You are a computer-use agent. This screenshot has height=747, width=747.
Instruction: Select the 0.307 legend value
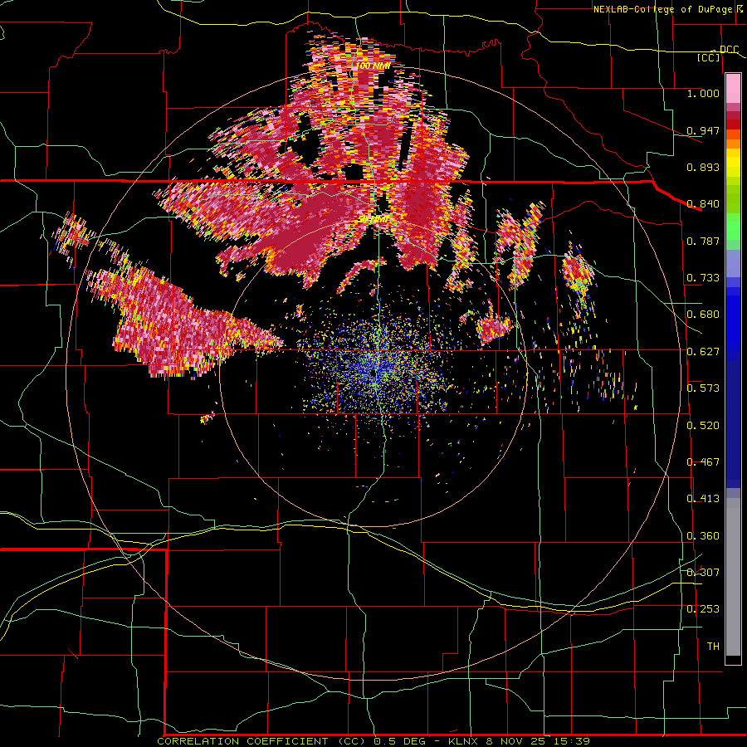coord(703,573)
